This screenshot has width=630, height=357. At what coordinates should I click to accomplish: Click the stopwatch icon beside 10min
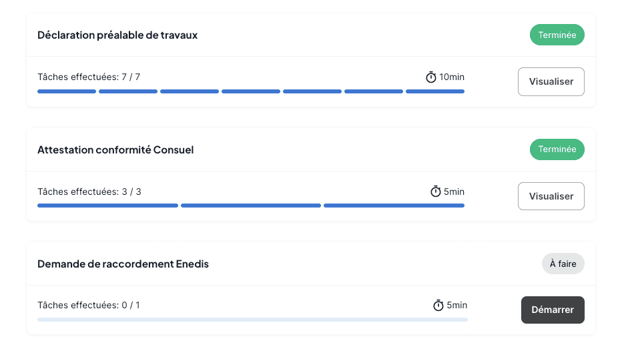[x=431, y=77]
